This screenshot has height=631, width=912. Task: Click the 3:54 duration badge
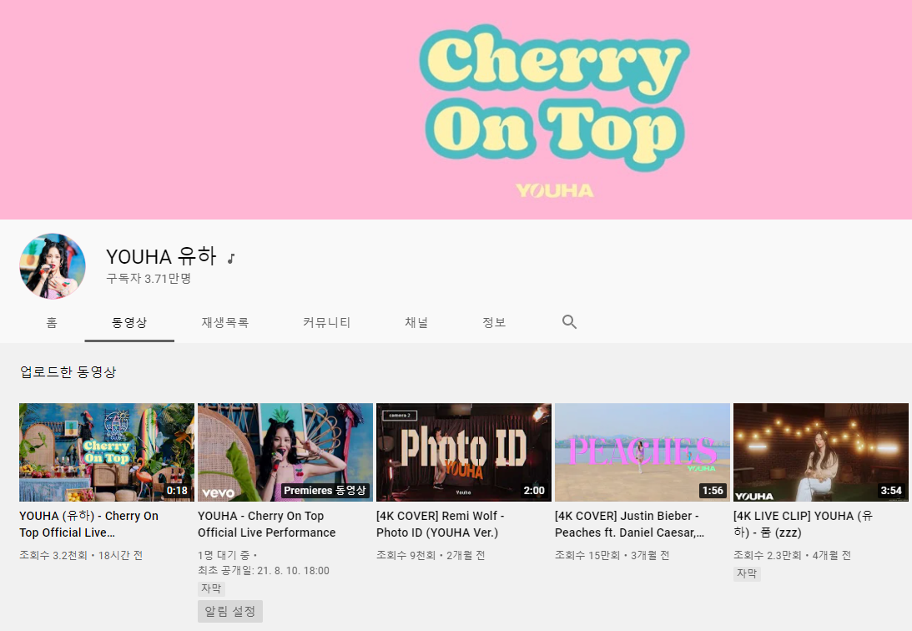[x=891, y=490]
